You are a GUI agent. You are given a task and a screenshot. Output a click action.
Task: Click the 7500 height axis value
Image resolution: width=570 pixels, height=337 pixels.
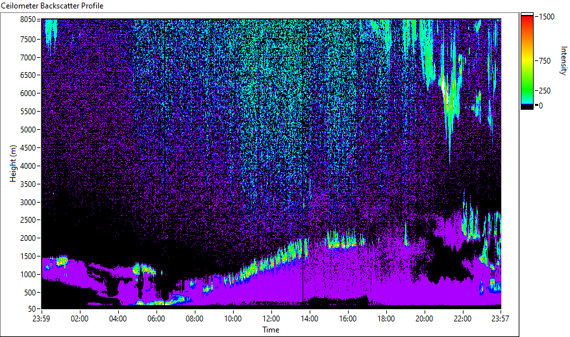click(x=28, y=39)
